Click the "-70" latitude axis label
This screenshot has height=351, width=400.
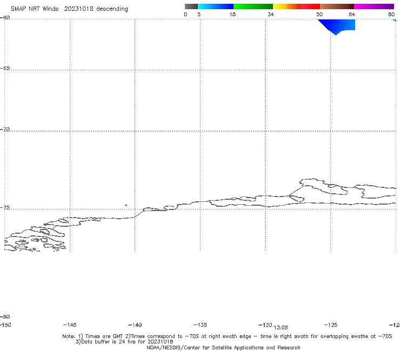(5, 130)
